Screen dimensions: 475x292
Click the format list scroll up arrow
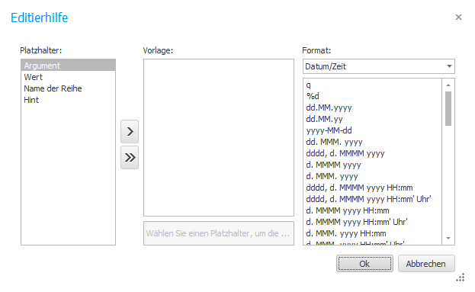[448, 85]
